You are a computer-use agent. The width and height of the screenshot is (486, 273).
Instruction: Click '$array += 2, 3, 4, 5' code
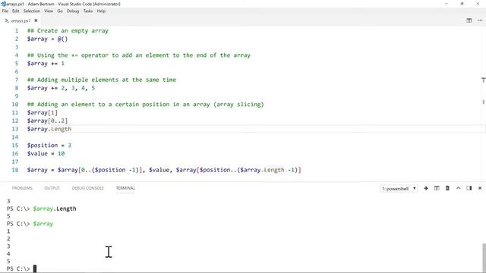61,88
